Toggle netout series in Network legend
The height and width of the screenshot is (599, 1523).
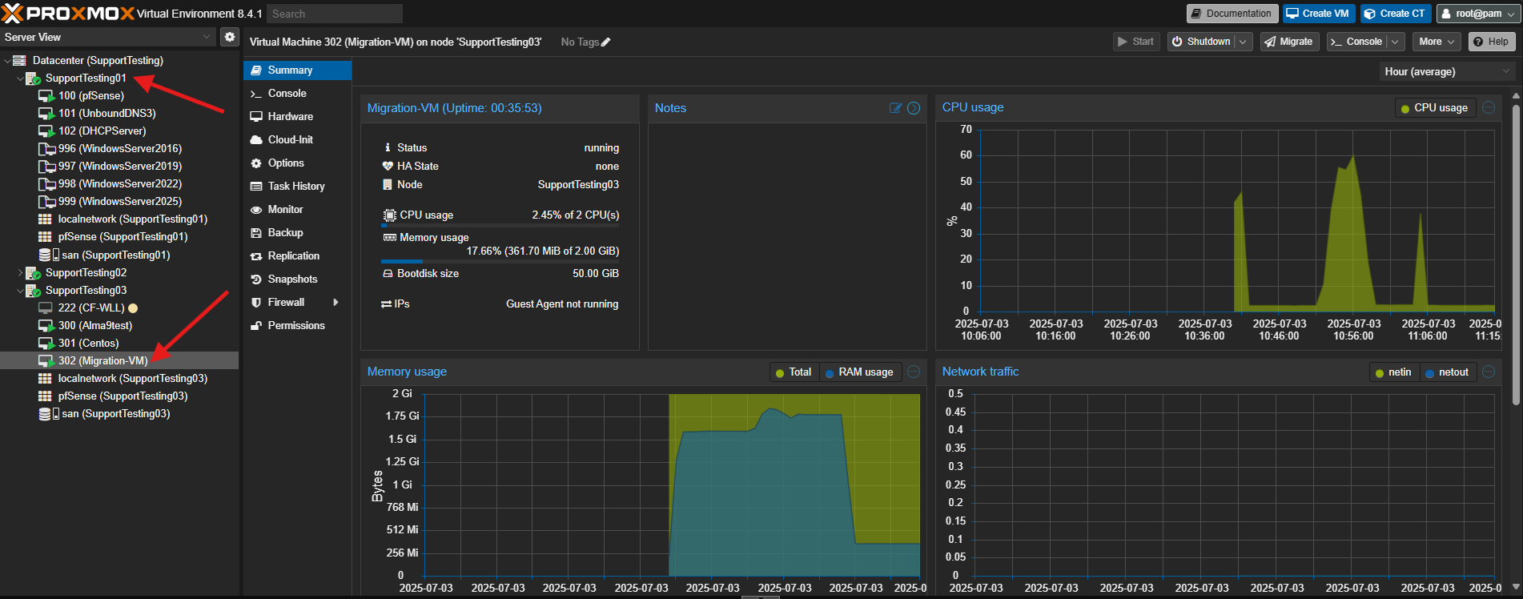click(x=1447, y=372)
